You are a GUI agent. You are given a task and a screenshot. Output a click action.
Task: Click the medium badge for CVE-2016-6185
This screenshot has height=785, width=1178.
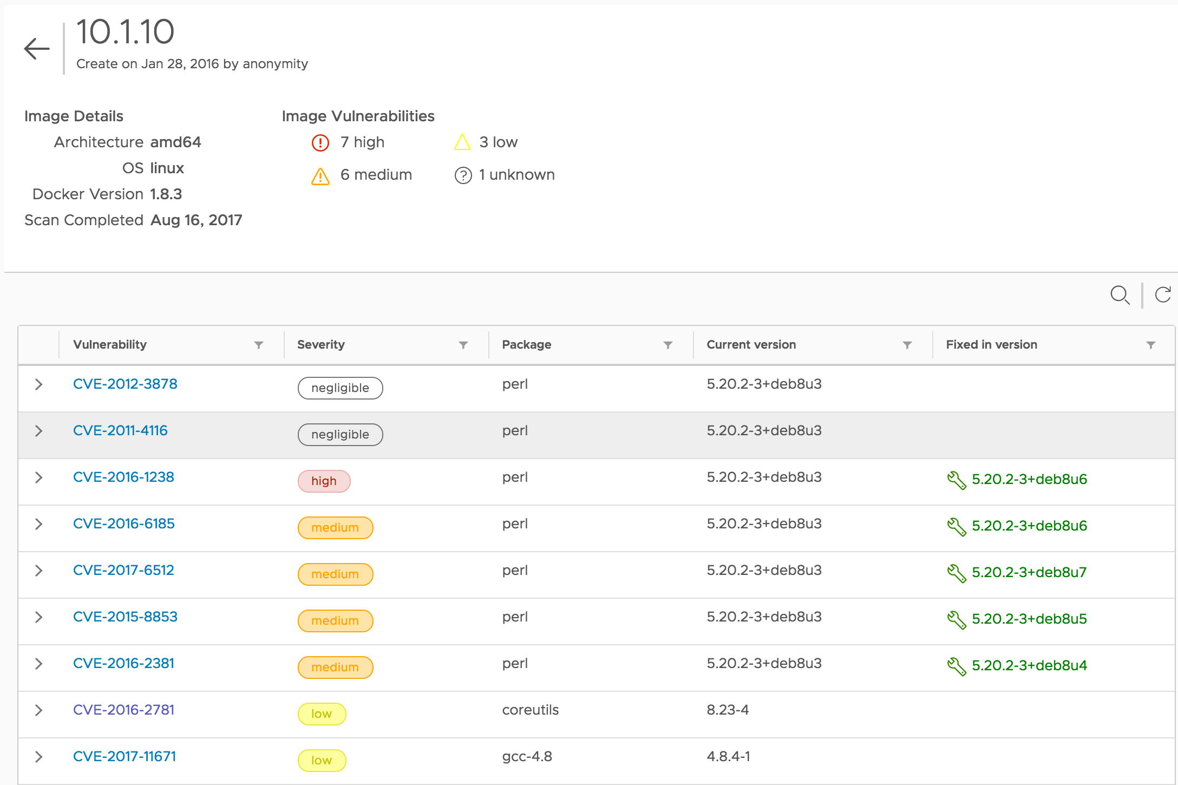pos(336,528)
